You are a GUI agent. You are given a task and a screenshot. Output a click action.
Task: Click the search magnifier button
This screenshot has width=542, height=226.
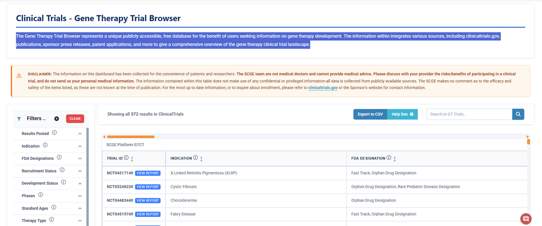coord(519,114)
